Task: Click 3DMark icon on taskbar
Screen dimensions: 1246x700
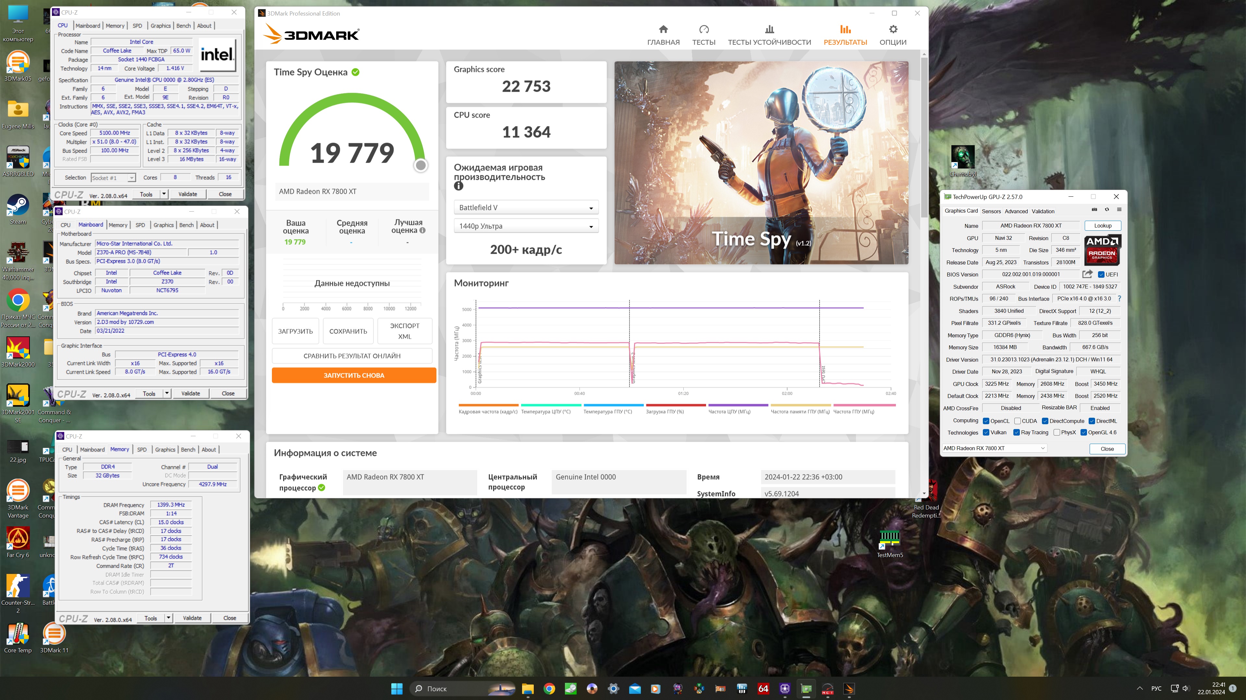Action: 849,688
